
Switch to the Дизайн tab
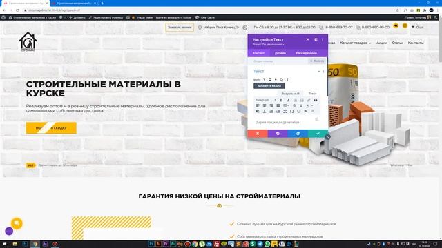click(x=280, y=53)
